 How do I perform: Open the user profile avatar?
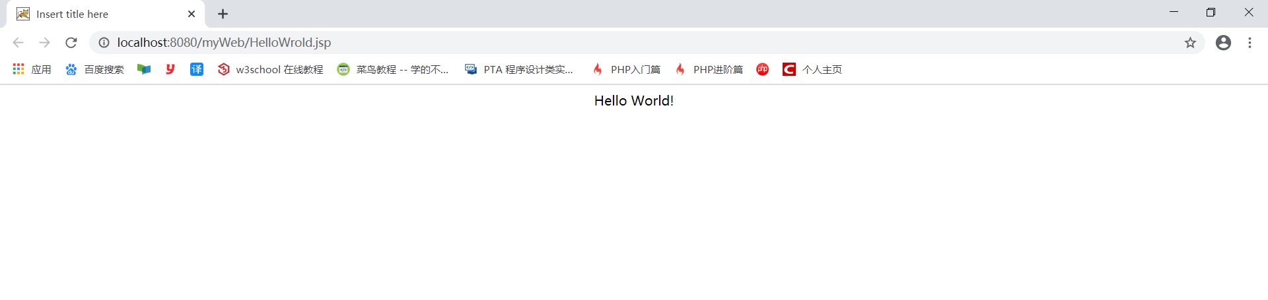(x=1223, y=43)
